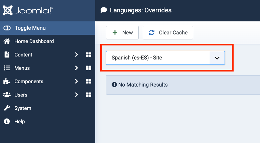The width and height of the screenshot is (260, 143).
Task: Open the Users dashboard grid icon
Action: pyautogui.click(x=89, y=95)
